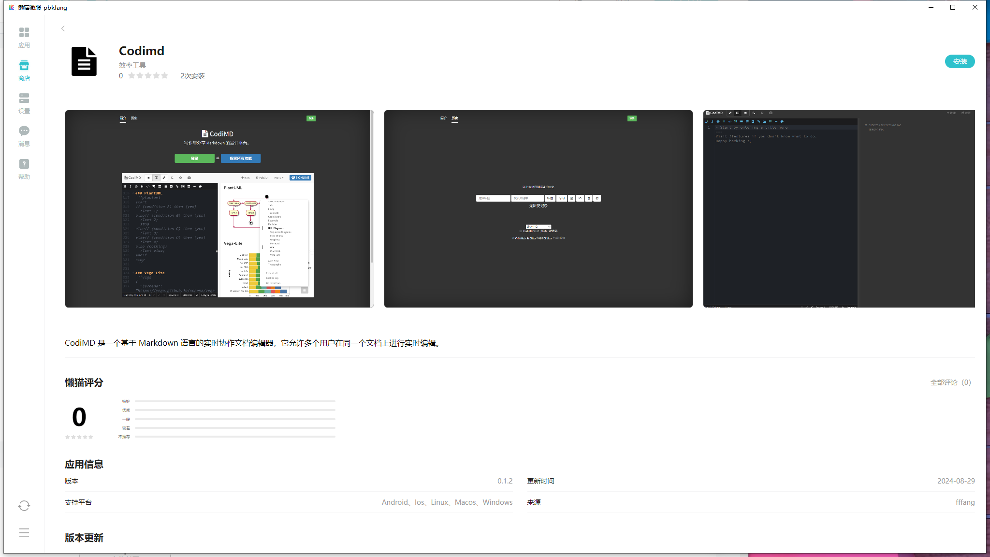Open 全部评论 (0) reviews link
Viewport: 990px width, 557px height.
tap(950, 382)
